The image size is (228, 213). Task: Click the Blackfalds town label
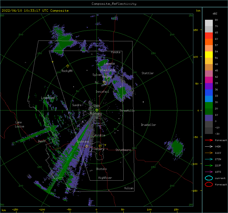(108, 70)
